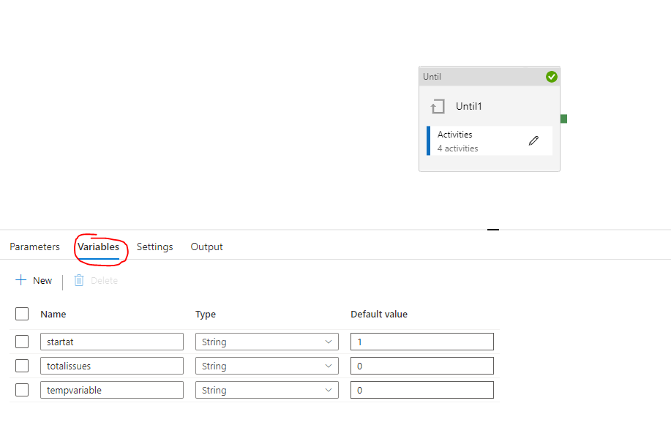Click the Type column header
This screenshot has width=671, height=425.
206,314
